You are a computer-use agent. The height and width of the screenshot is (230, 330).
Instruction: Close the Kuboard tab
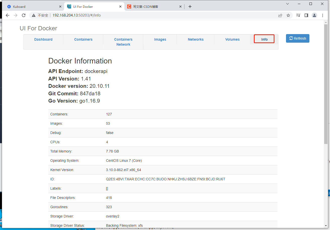pos(60,7)
